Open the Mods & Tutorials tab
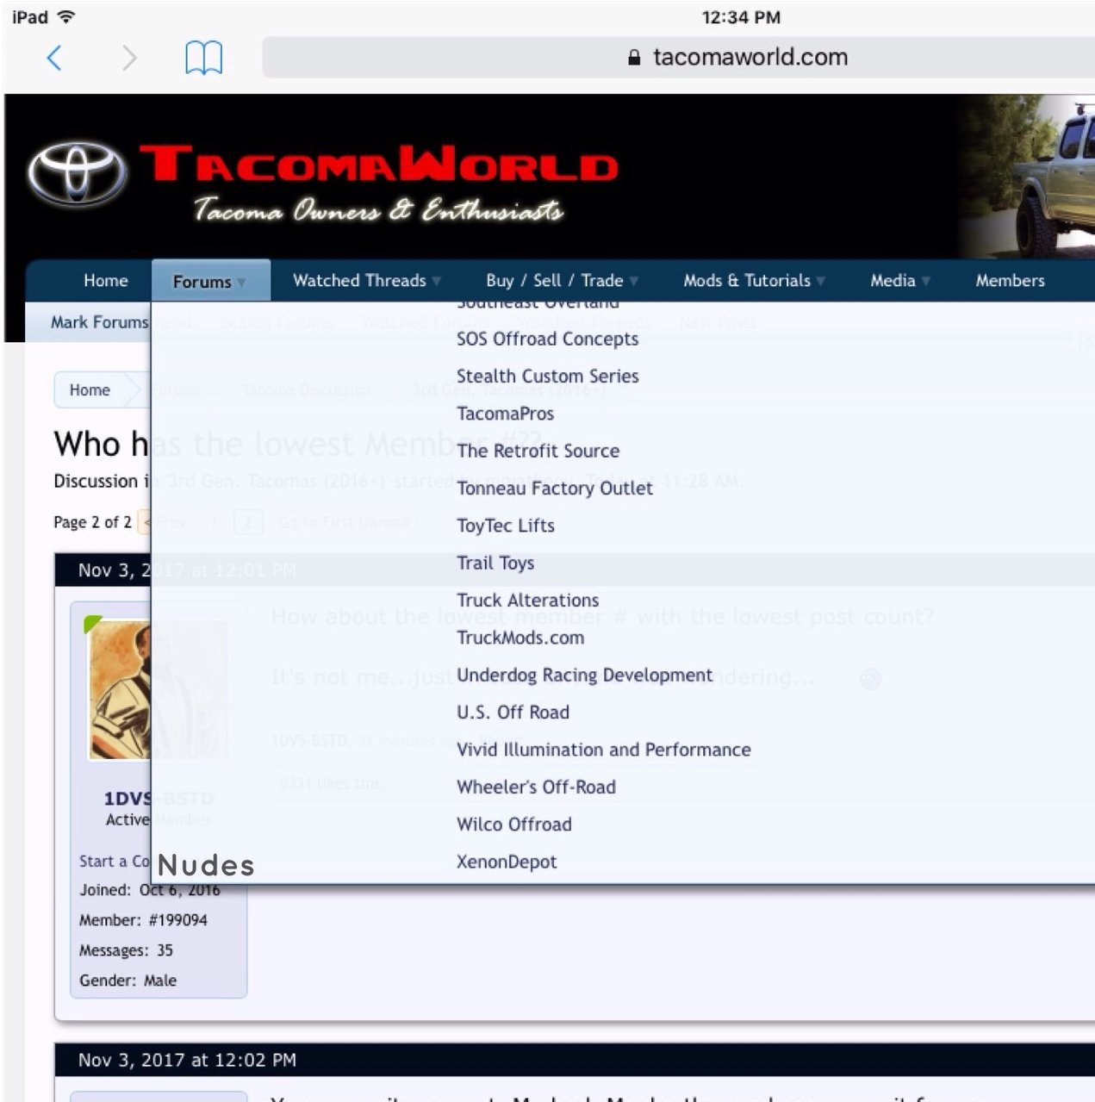The width and height of the screenshot is (1095, 1102). pos(747,281)
